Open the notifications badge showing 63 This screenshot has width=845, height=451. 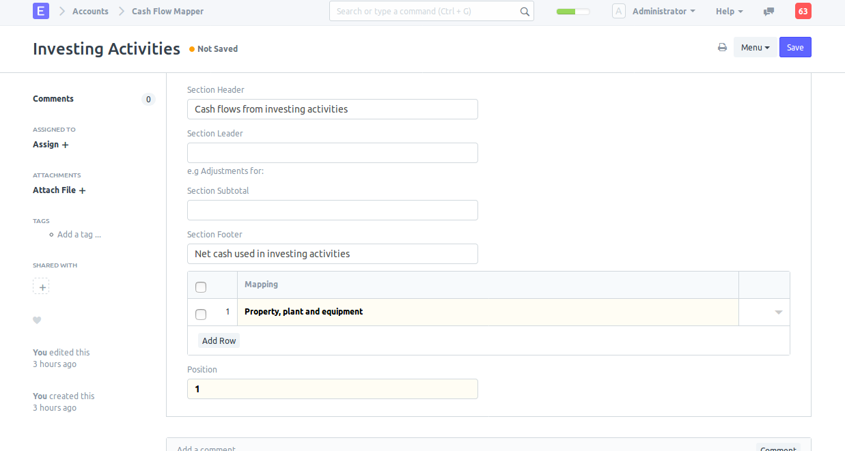[x=803, y=11]
